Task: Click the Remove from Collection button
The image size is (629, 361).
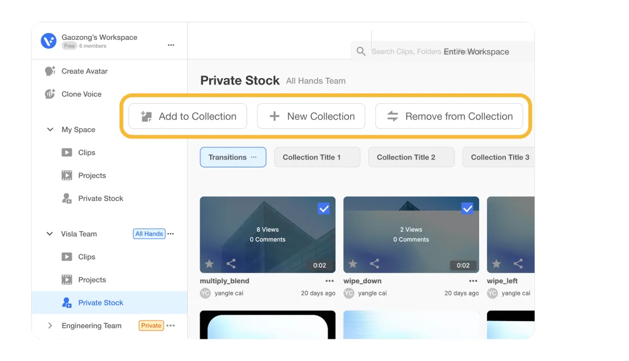Action: click(449, 116)
